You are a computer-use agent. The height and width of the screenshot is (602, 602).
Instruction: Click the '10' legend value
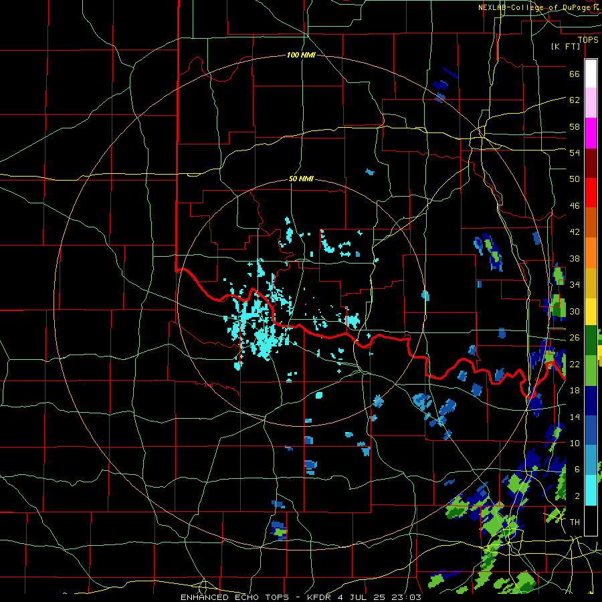click(575, 443)
